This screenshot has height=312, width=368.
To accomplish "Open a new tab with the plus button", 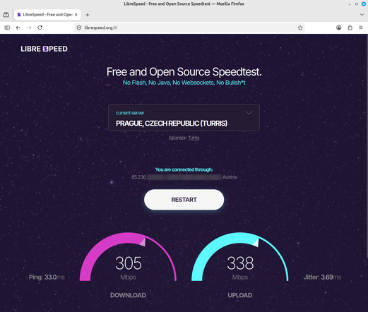I will [88, 15].
